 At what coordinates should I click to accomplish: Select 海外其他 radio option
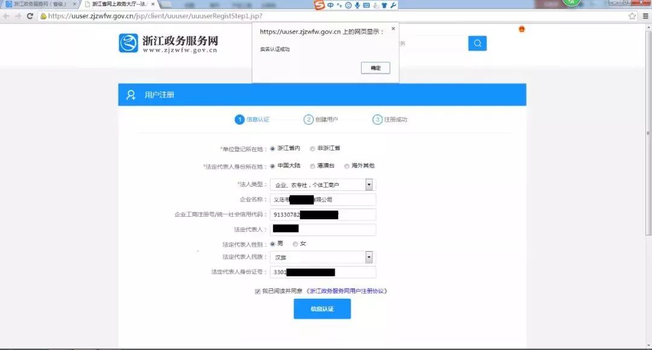(x=347, y=166)
